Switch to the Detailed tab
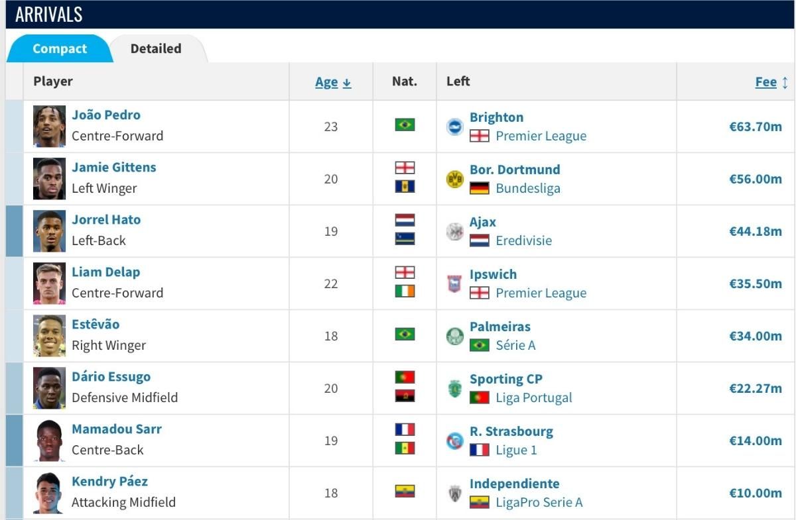 coord(156,48)
